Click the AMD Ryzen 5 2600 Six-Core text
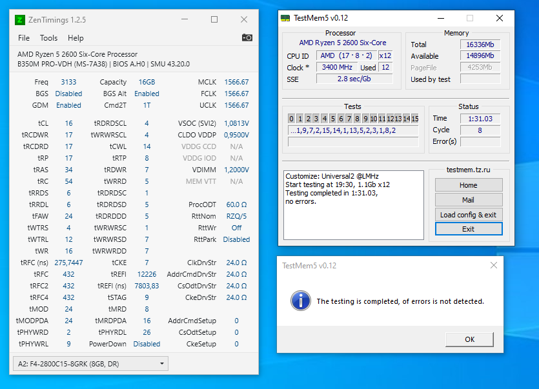539x389 pixels. click(342, 43)
